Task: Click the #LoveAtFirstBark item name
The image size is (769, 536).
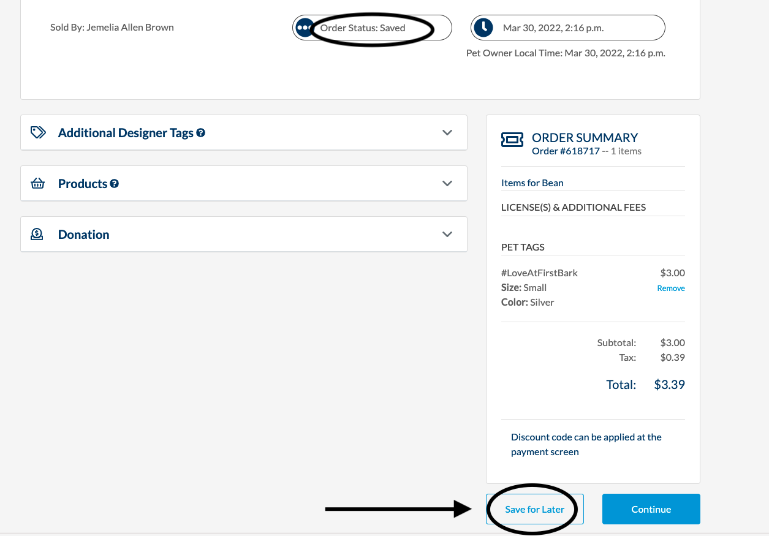Action: 539,273
